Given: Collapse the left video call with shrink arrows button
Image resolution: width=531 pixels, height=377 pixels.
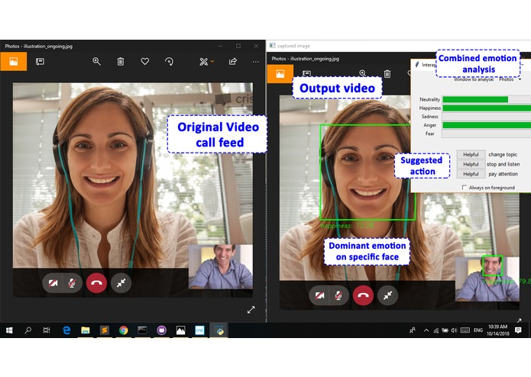Looking at the screenshot, I should click(121, 282).
